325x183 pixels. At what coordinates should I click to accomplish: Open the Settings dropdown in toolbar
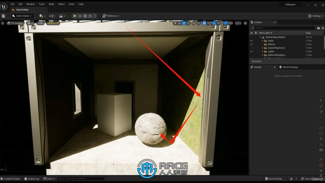[316, 16]
